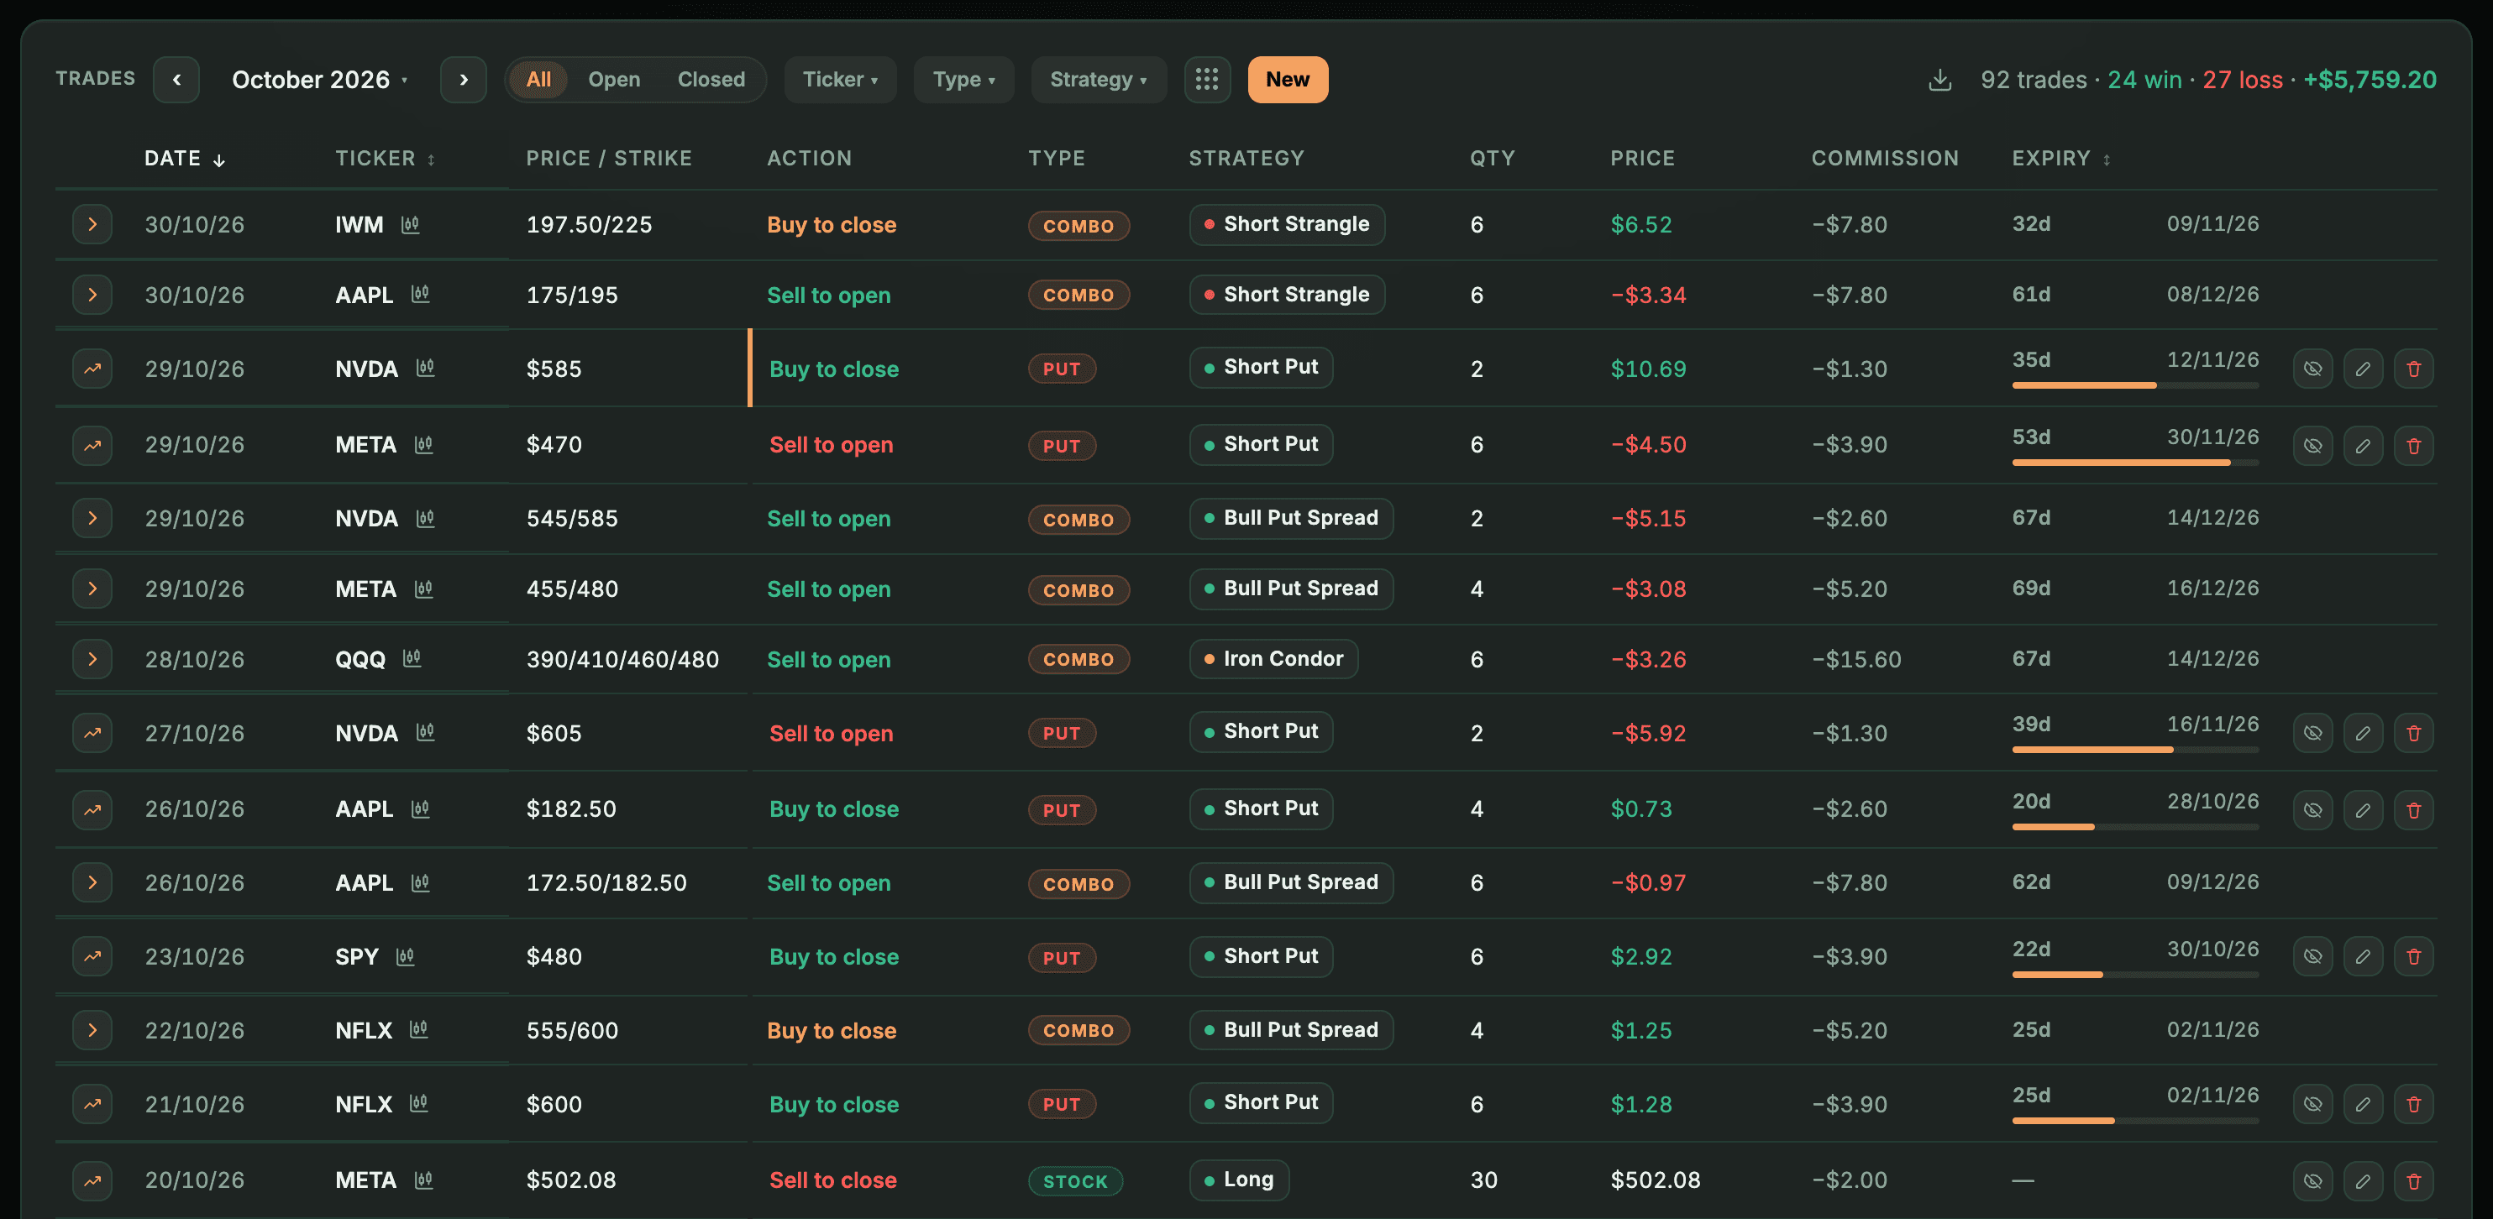Hide the NVDA $605 trade

point(2312,732)
